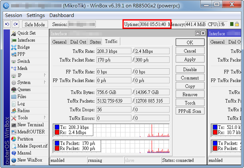Expand the IP submenu arrow

[x=45, y=75]
